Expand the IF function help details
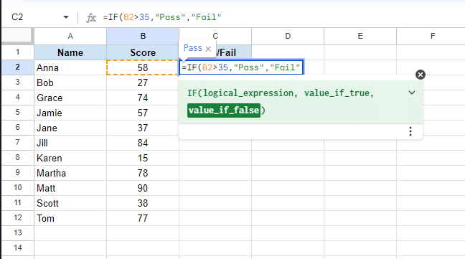The height and width of the screenshot is (259, 465). [412, 93]
